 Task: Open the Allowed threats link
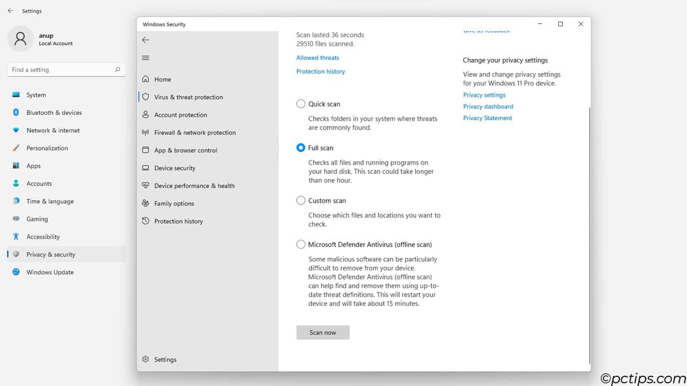coord(318,58)
